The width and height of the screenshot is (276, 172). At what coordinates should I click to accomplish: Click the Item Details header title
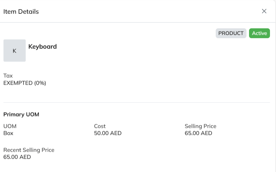[x=21, y=12]
